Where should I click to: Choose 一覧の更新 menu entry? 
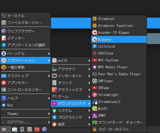click(26, 67)
